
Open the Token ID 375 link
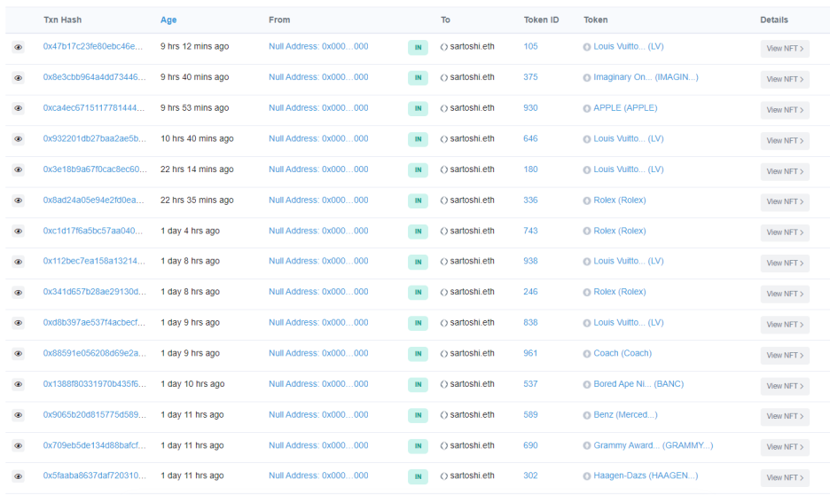point(530,77)
